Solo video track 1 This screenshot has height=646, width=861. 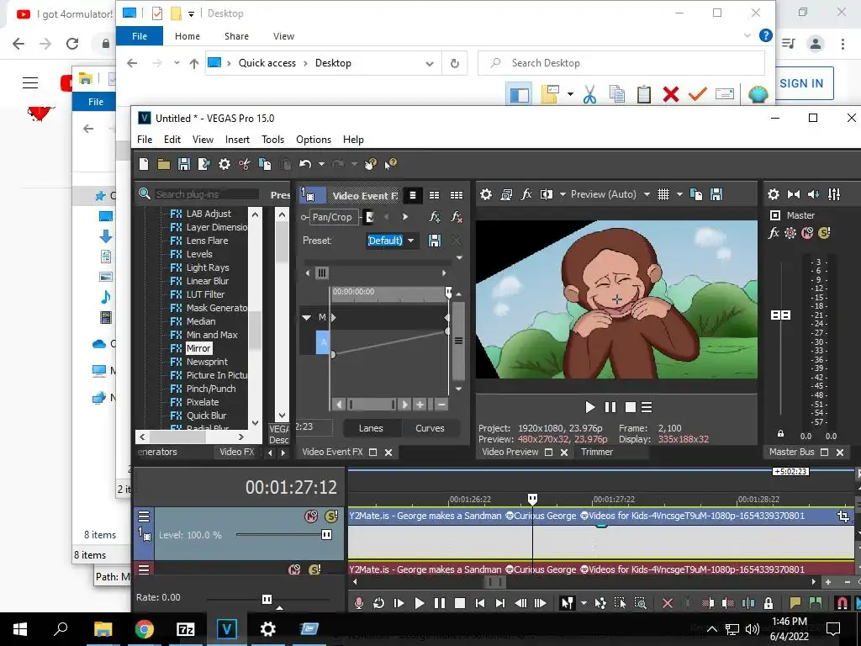coord(331,516)
